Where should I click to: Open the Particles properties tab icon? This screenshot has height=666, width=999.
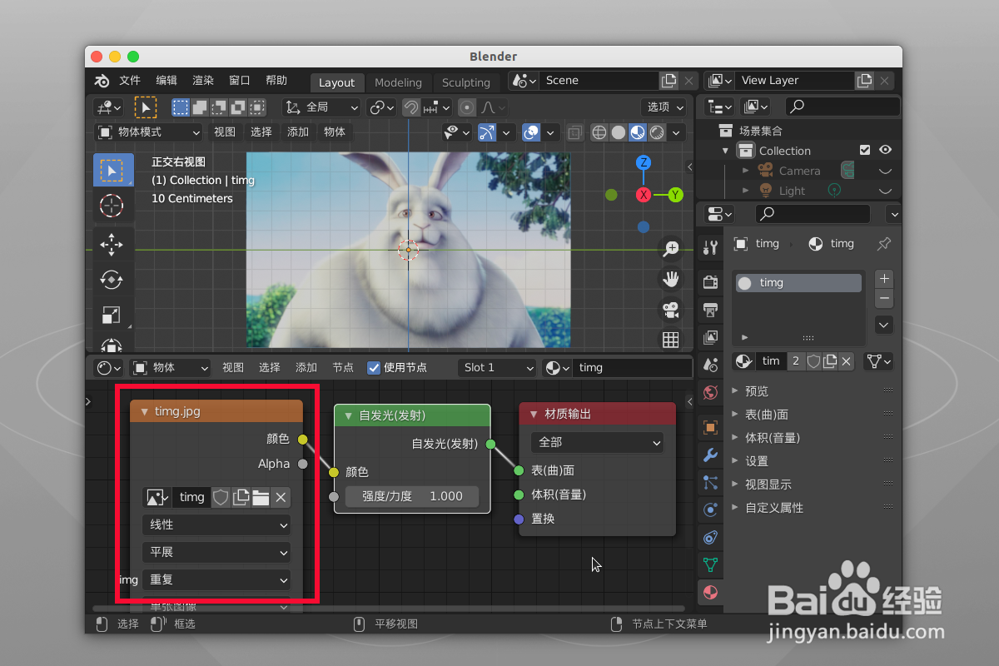pos(710,482)
